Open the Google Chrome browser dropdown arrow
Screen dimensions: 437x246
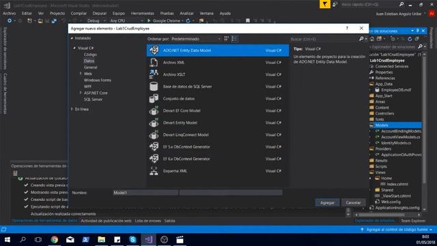pyautogui.click(x=182, y=20)
